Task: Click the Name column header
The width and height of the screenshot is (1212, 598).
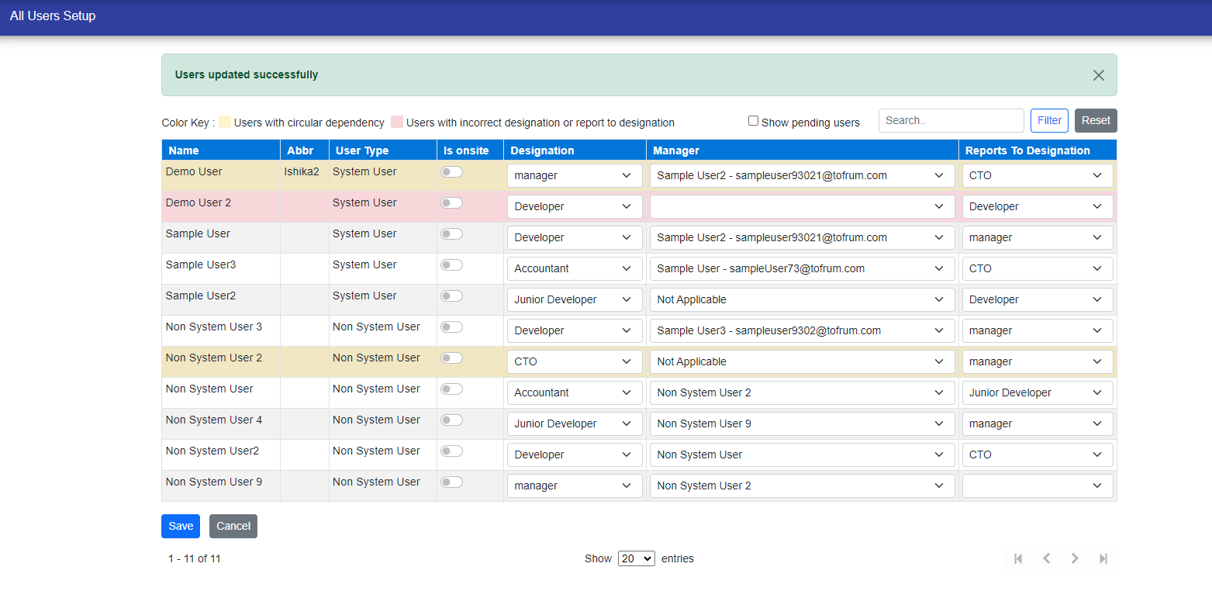Action: (x=184, y=150)
